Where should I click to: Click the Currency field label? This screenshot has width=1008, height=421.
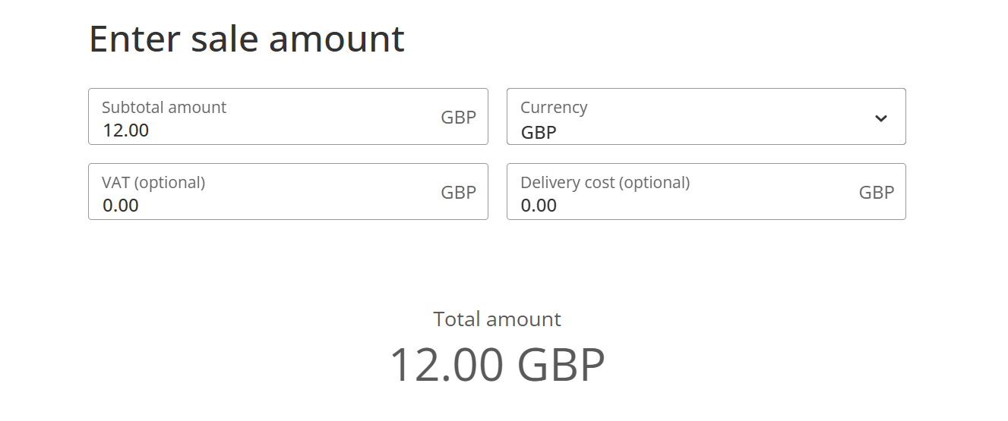[554, 108]
